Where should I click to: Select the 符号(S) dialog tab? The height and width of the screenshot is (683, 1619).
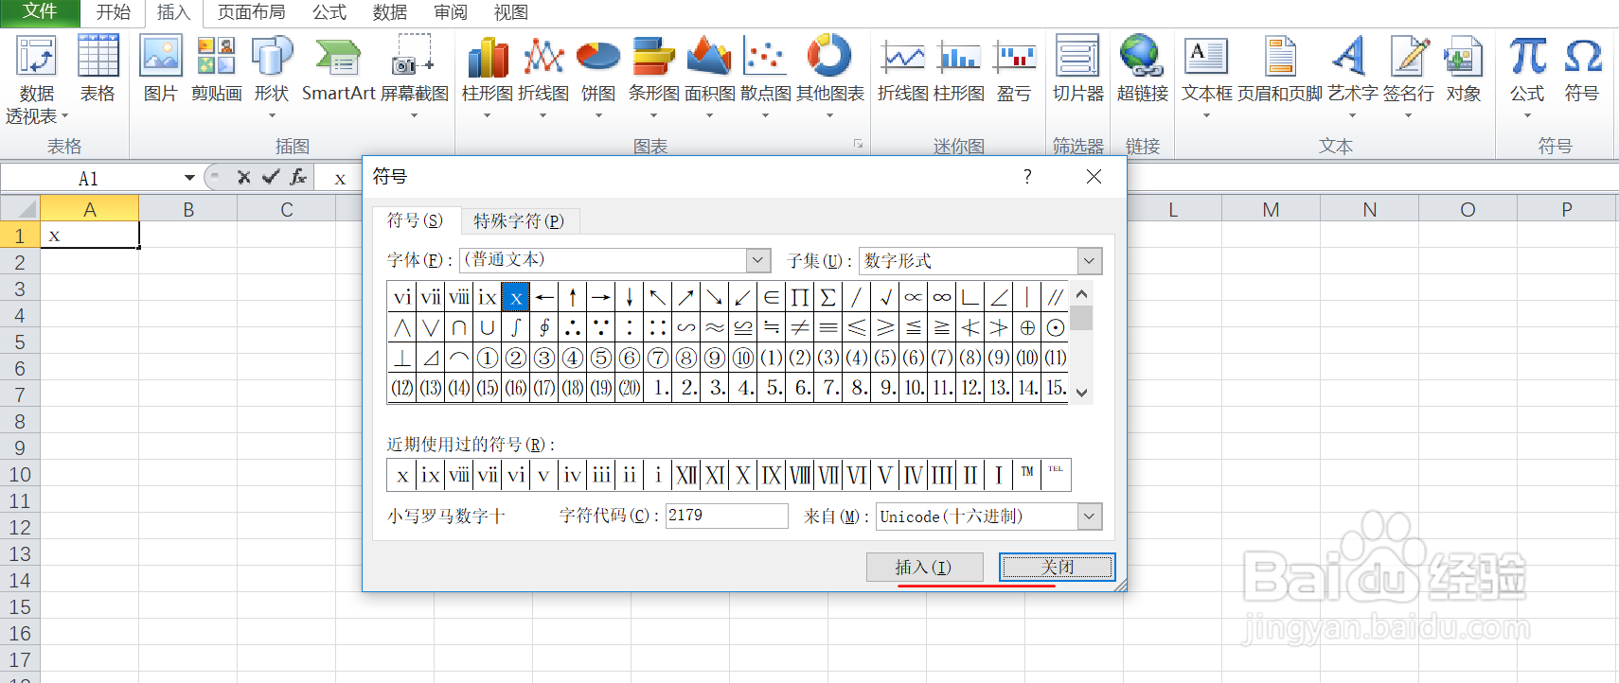[415, 219]
